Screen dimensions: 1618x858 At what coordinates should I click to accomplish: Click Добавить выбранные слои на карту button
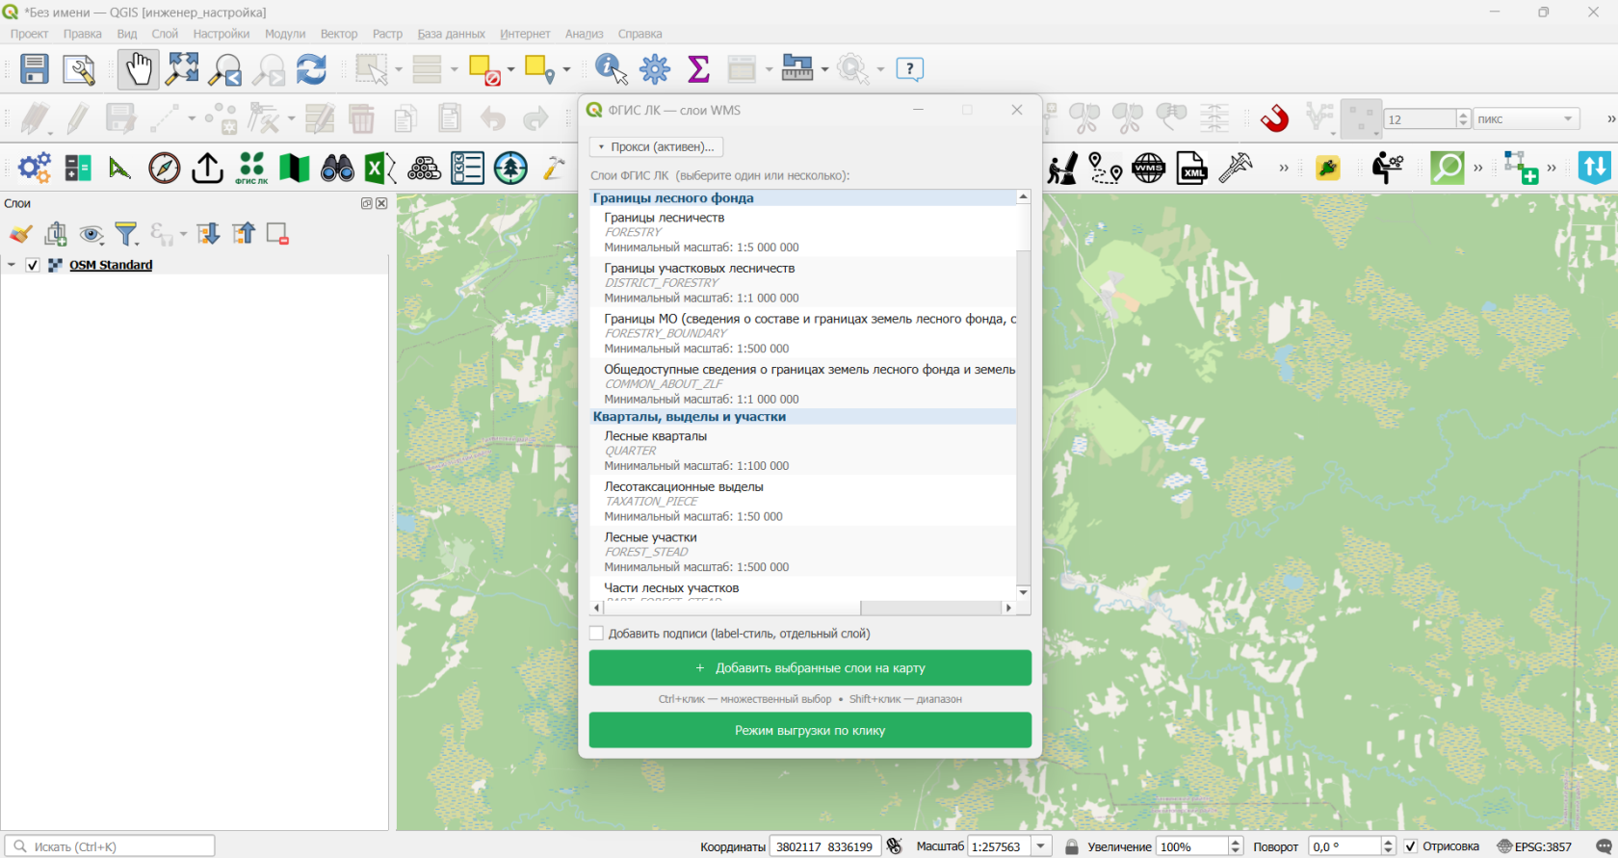[x=810, y=667]
